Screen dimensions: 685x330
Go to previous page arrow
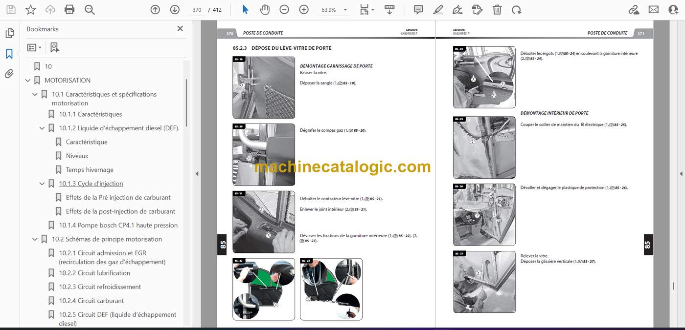pyautogui.click(x=155, y=10)
